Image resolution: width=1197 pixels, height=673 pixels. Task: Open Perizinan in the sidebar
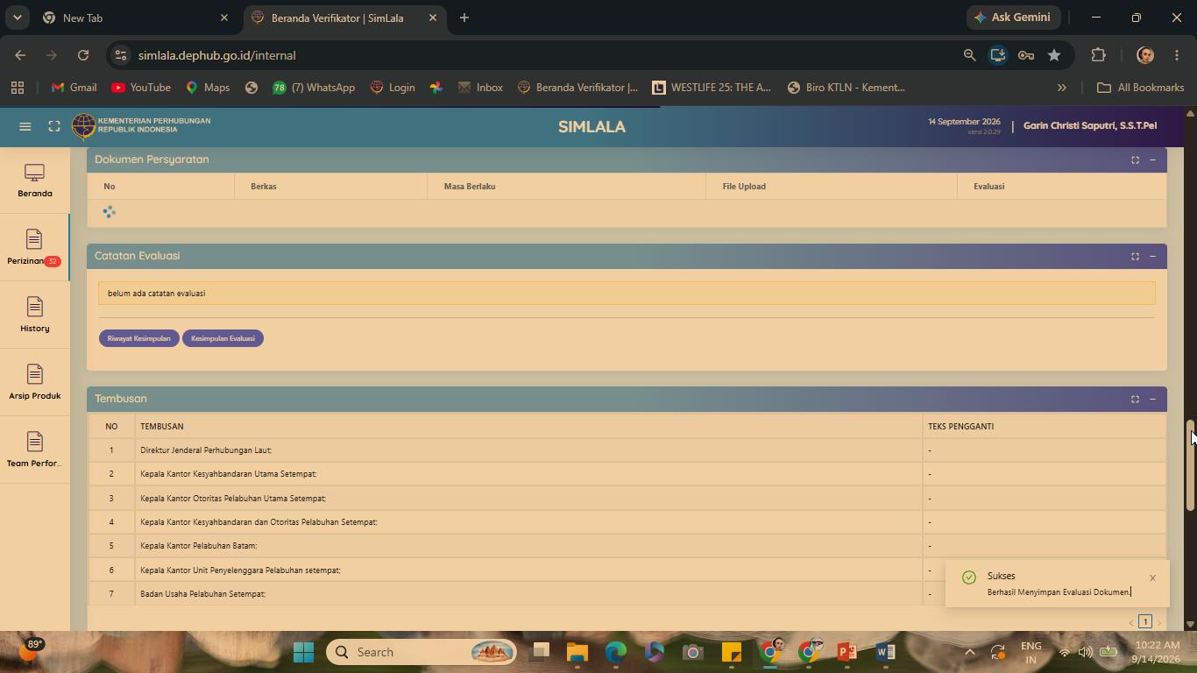pyautogui.click(x=35, y=248)
